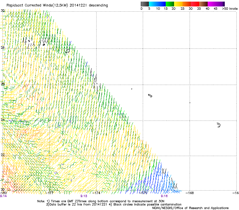
Task: Click the gray 0-5 knots legend segment
Action: click(x=145, y=4)
